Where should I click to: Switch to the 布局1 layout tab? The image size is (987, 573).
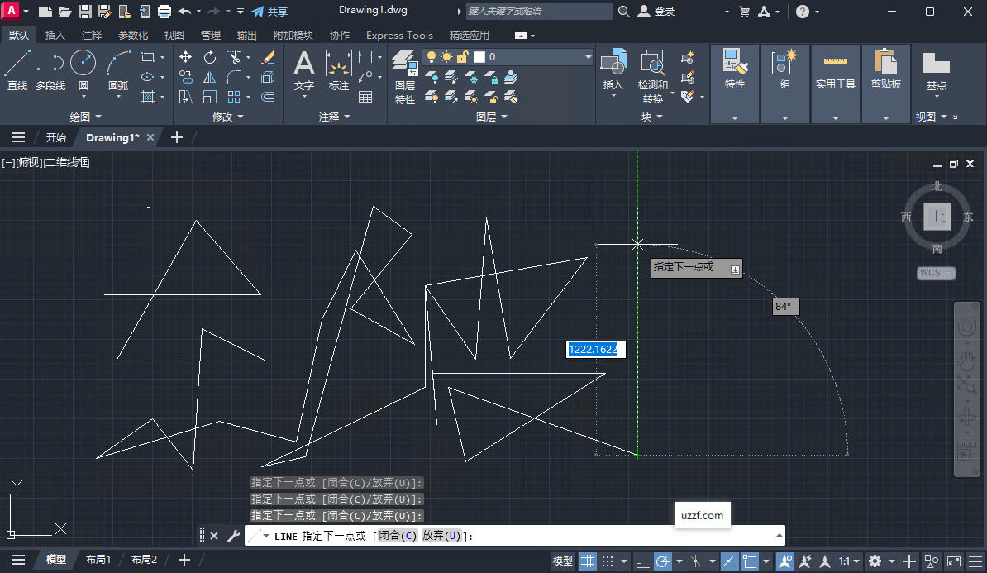[98, 559]
